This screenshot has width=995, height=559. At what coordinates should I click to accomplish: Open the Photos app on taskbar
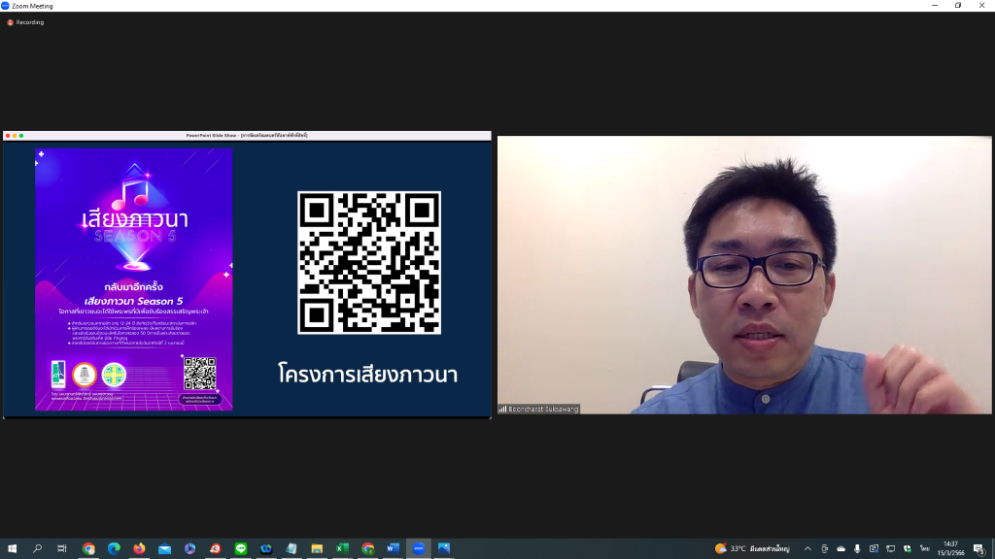pos(444,549)
